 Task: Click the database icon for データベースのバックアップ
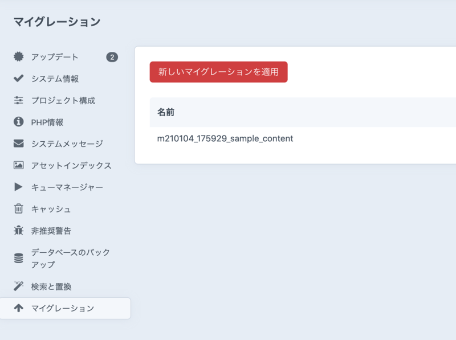(19, 259)
